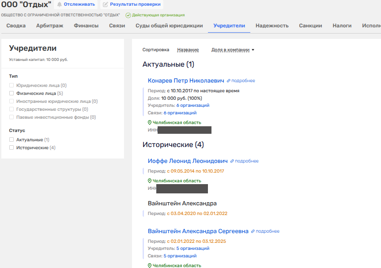Click the edit icon in Результаты проверки
This screenshot has width=381, height=268.
[x=105, y=4]
